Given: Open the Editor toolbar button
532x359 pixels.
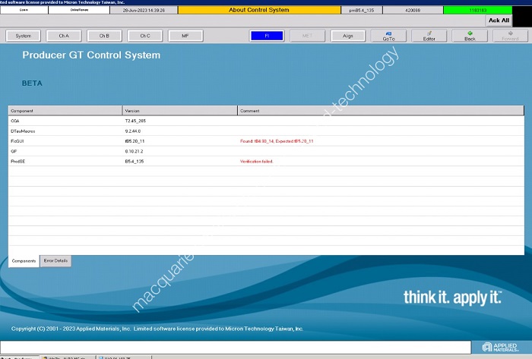Looking at the screenshot, I should point(429,36).
